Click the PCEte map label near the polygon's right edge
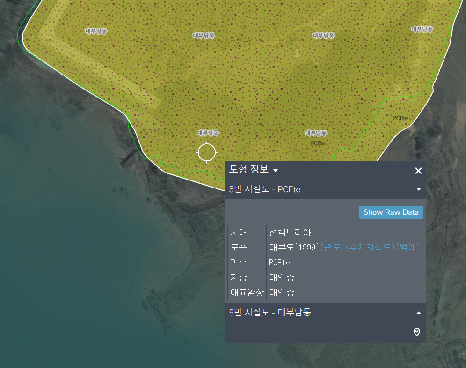The width and height of the screenshot is (466, 368). [x=400, y=118]
